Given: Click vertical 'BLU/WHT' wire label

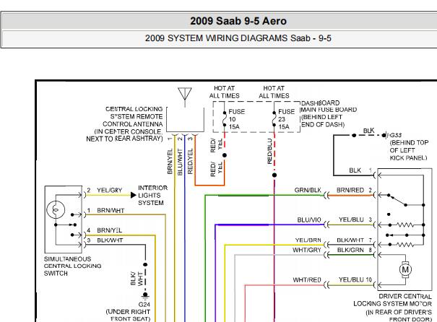Looking at the screenshot, I should 180,162.
